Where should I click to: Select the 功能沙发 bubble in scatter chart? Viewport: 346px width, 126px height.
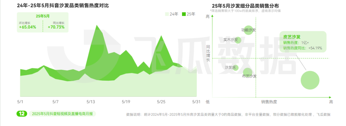coord(249,30)
